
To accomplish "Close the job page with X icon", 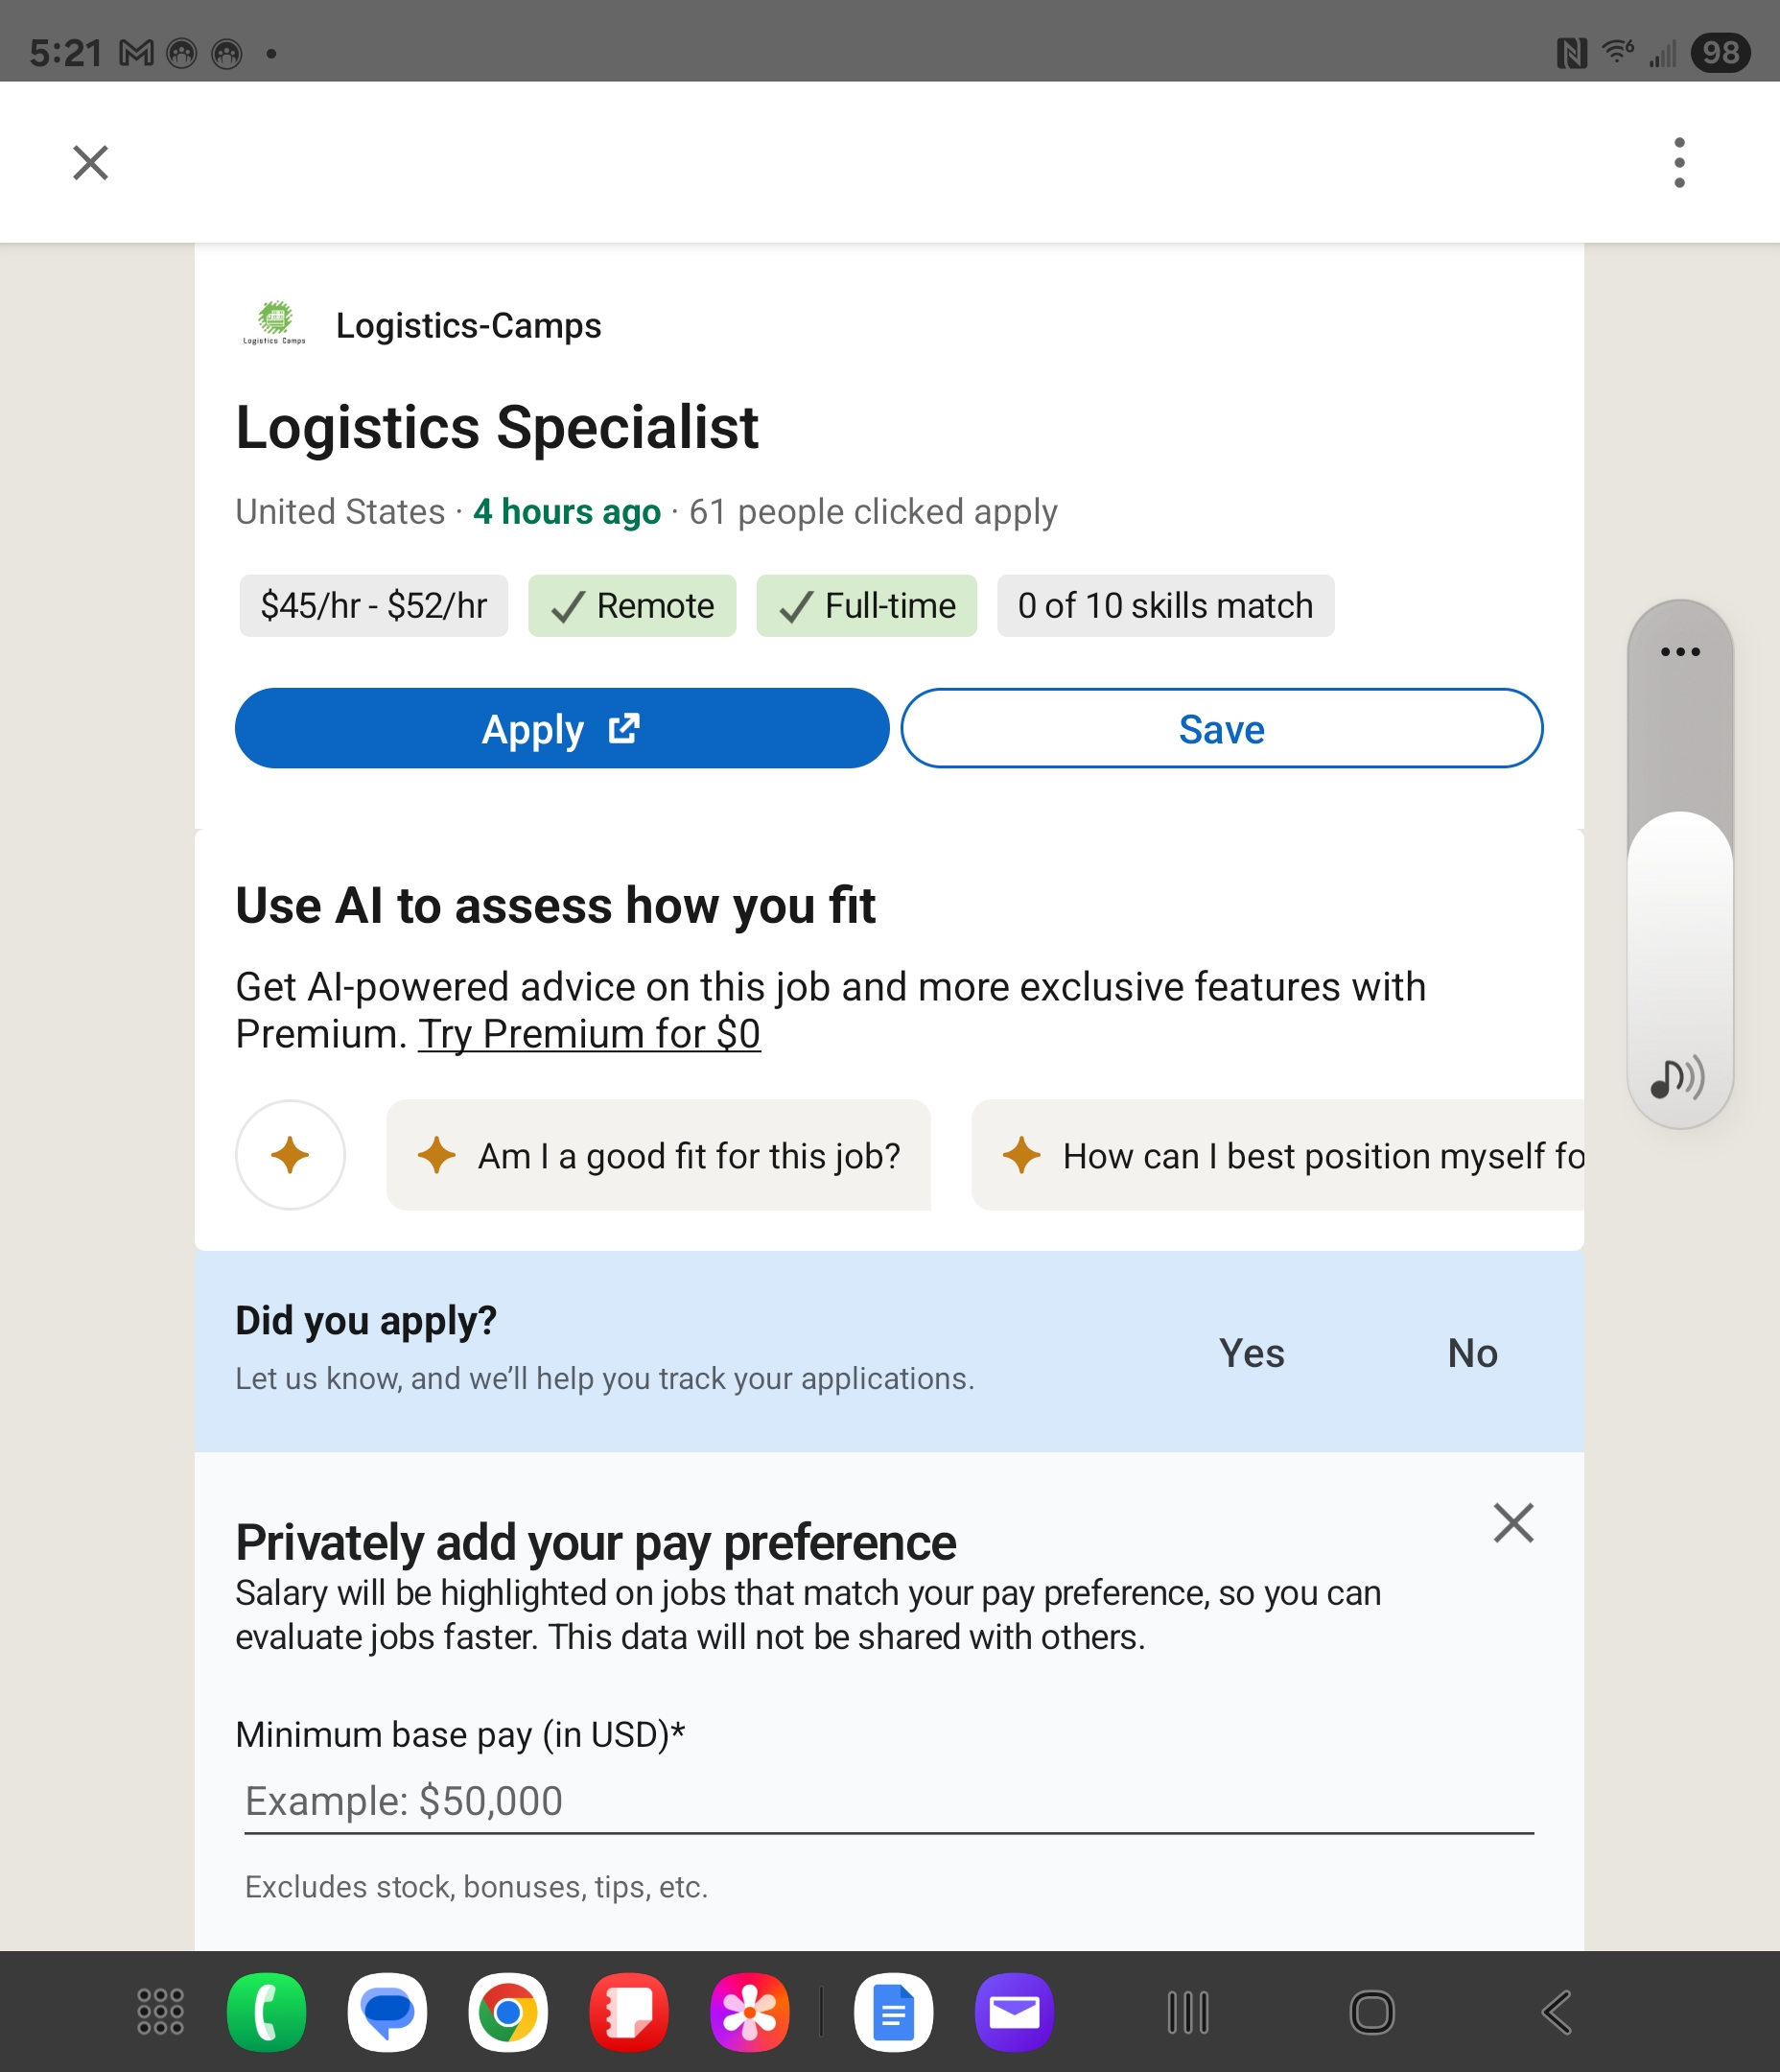I will (90, 162).
